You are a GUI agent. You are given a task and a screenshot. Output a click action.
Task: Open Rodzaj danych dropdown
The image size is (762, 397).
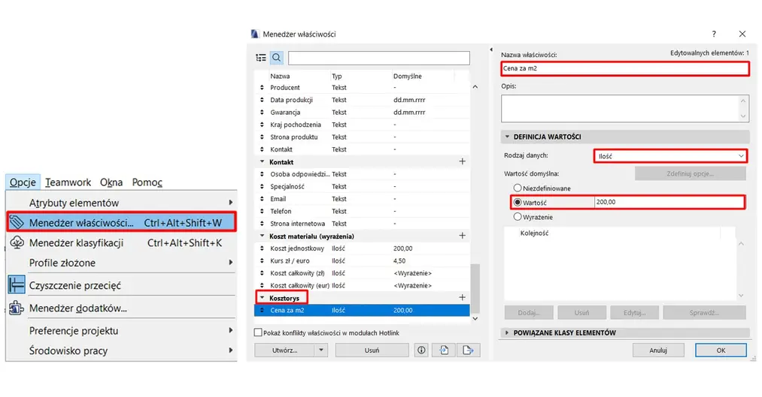click(670, 156)
